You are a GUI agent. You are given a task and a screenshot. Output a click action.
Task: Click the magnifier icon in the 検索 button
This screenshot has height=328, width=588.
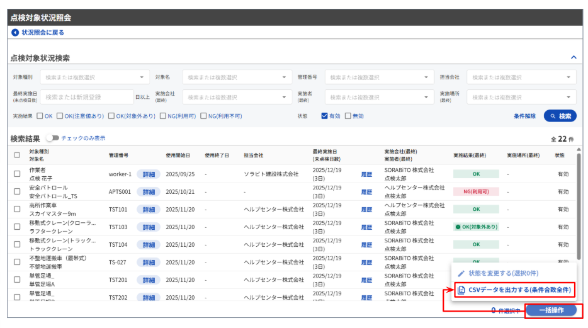pyautogui.click(x=552, y=116)
